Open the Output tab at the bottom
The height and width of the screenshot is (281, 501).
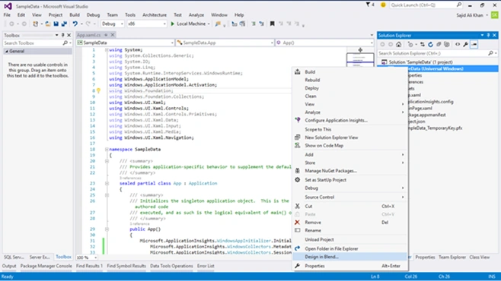click(9, 266)
